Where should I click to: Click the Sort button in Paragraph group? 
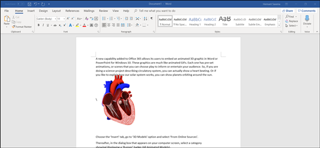pyautogui.click(x=145, y=19)
